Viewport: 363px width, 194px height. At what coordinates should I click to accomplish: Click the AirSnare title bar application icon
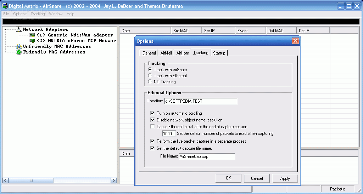coord(5,6)
